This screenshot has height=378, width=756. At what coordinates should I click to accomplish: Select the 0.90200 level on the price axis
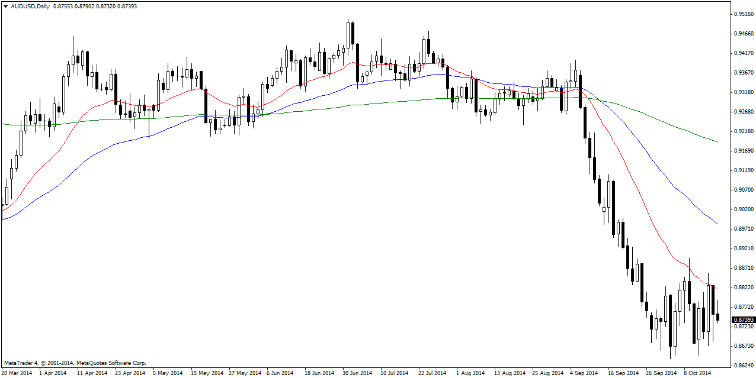pos(744,209)
